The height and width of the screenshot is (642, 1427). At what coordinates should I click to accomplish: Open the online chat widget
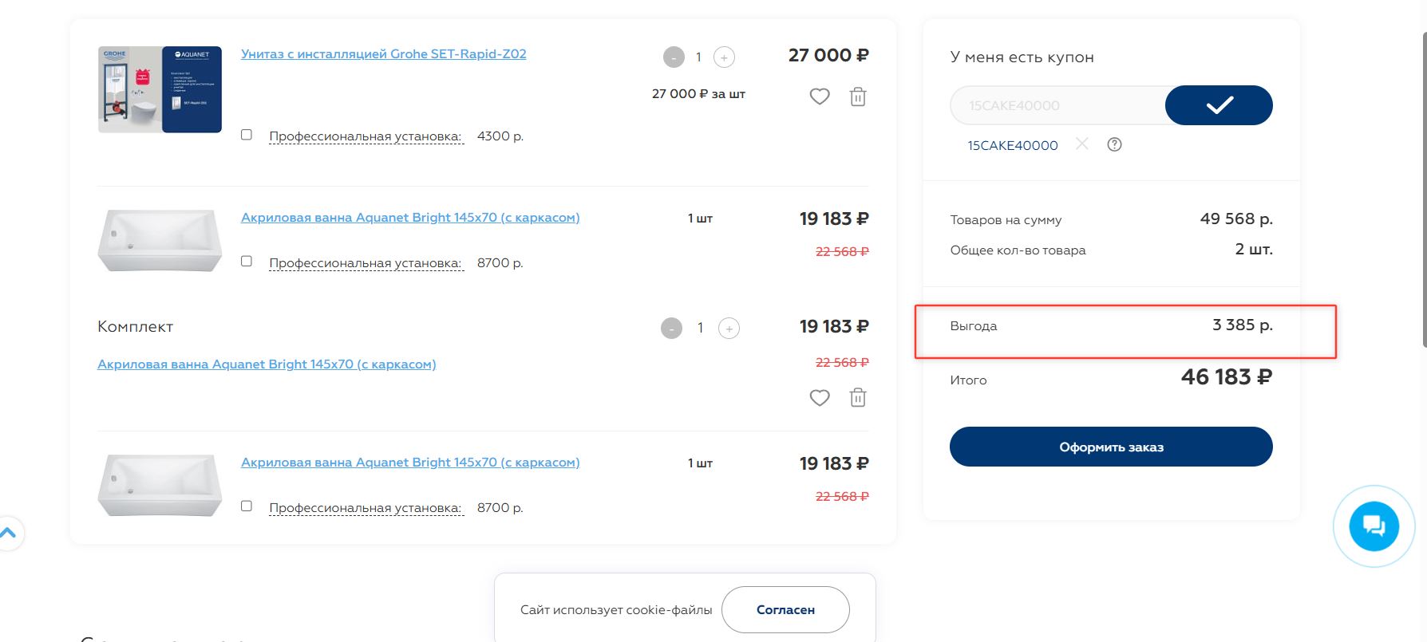pos(1374,526)
